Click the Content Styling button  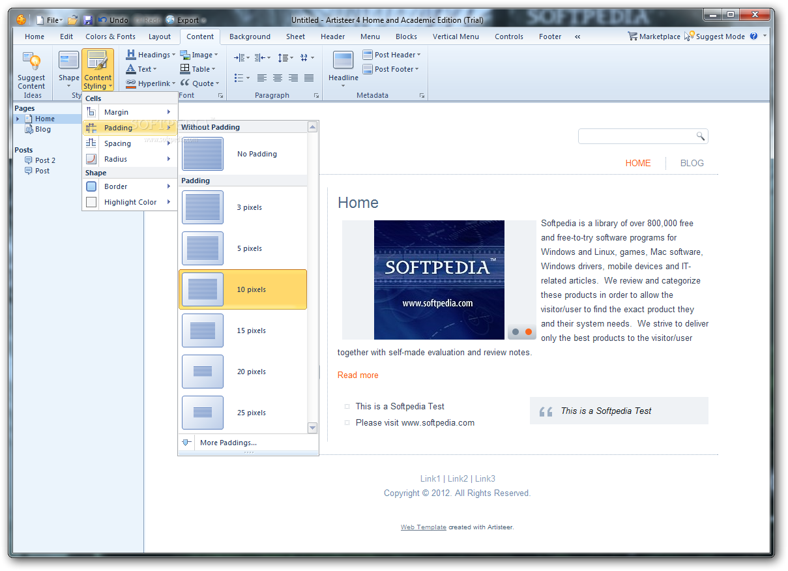coord(98,70)
